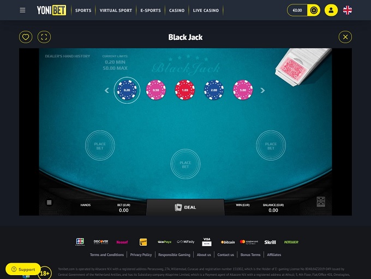Choose the 5.00 pink chip
371x279 pixels.
(243, 90)
